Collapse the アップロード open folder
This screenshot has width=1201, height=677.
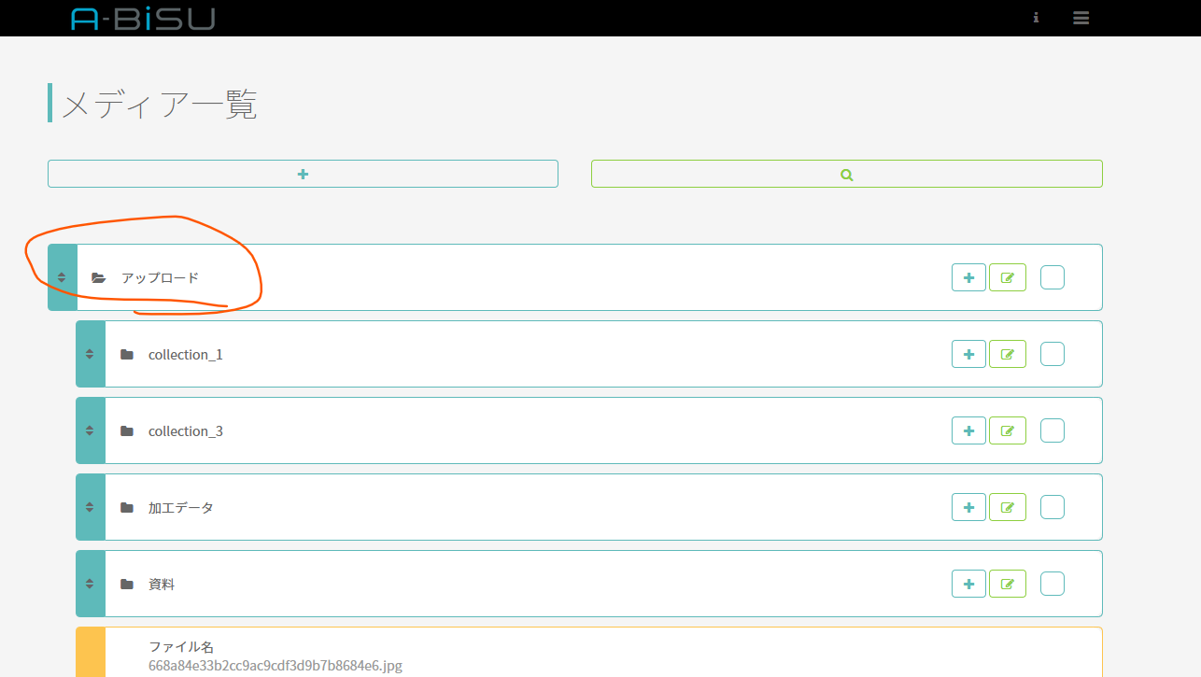(x=99, y=277)
